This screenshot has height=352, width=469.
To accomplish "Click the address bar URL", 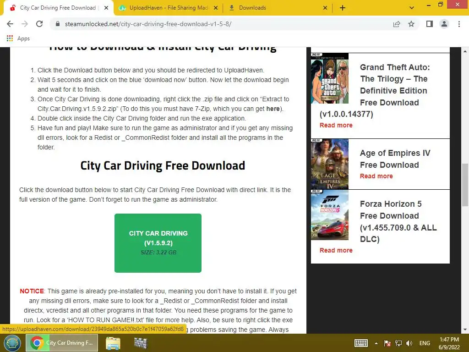I will coord(148,24).
